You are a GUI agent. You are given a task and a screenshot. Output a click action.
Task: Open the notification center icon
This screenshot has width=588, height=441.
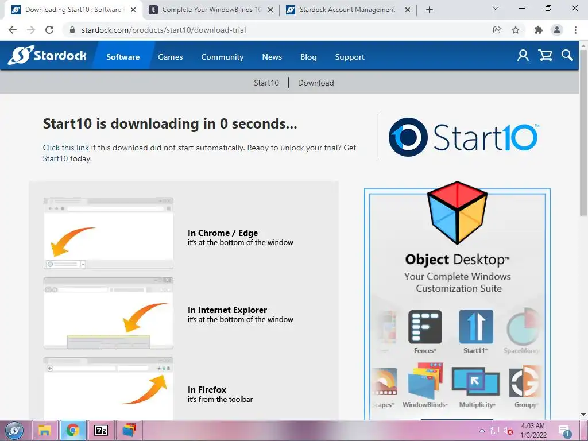564,431
